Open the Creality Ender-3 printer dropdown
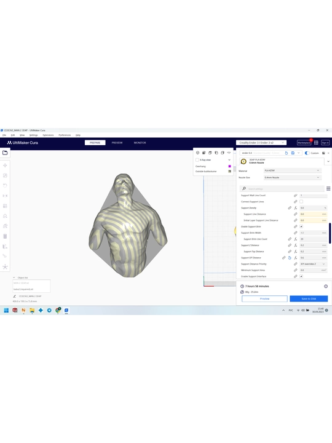This screenshot has width=332, height=443. [x=261, y=143]
